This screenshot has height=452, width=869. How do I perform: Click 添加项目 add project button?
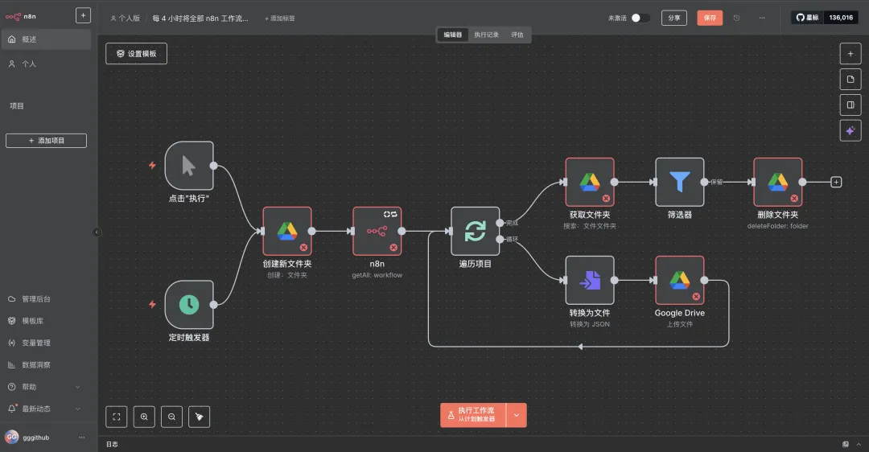46,141
